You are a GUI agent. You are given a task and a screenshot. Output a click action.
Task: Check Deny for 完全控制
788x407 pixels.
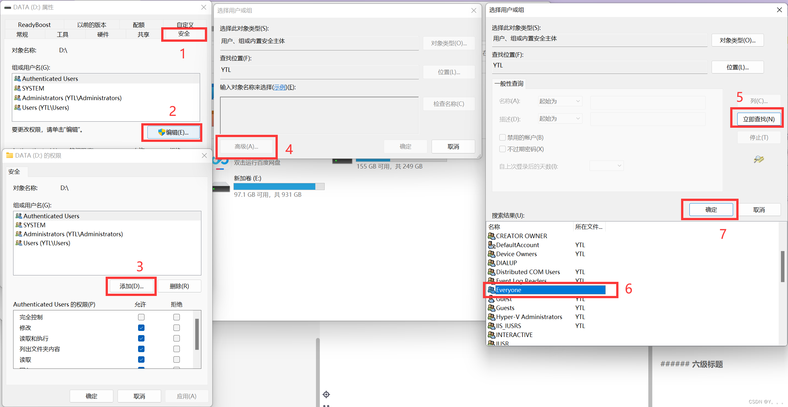177,317
